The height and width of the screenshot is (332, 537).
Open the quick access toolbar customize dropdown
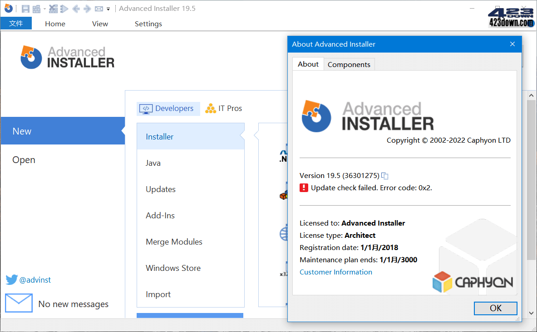click(x=108, y=9)
